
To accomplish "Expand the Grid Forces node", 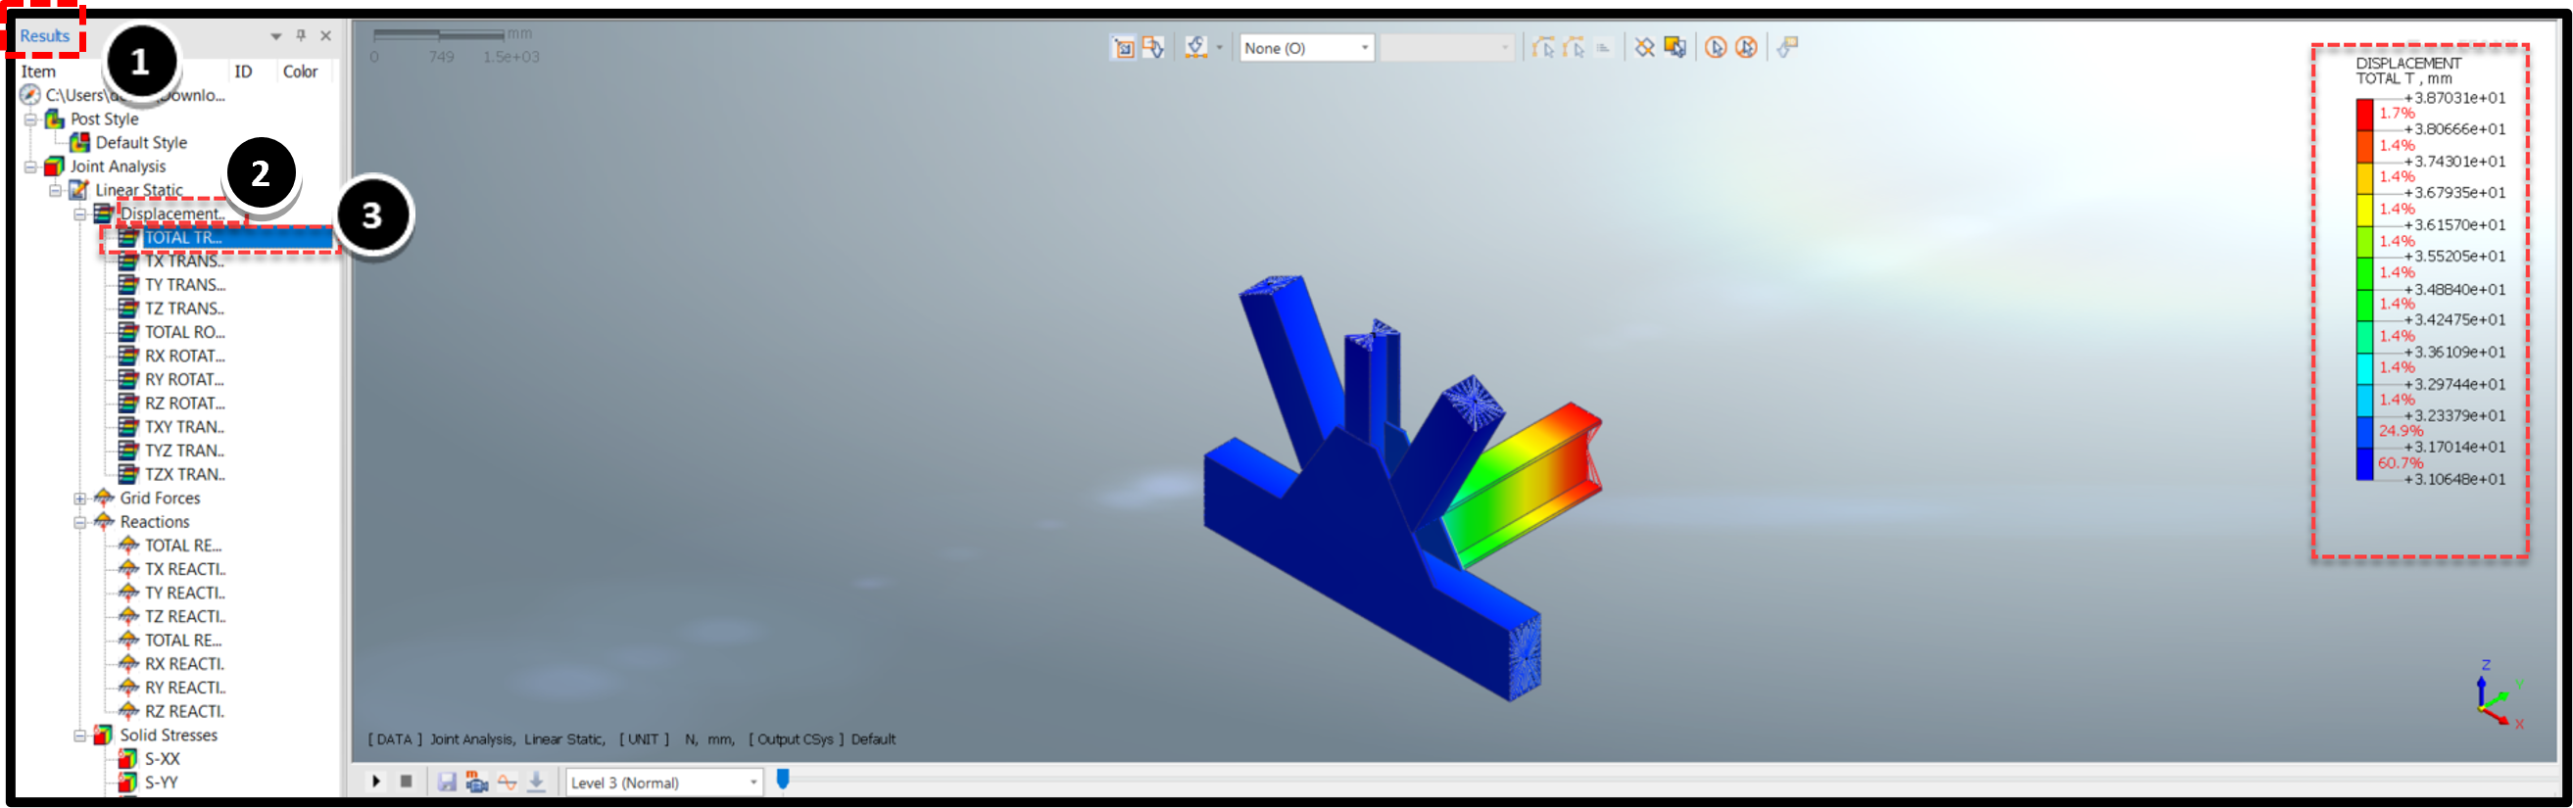I will tap(80, 499).
